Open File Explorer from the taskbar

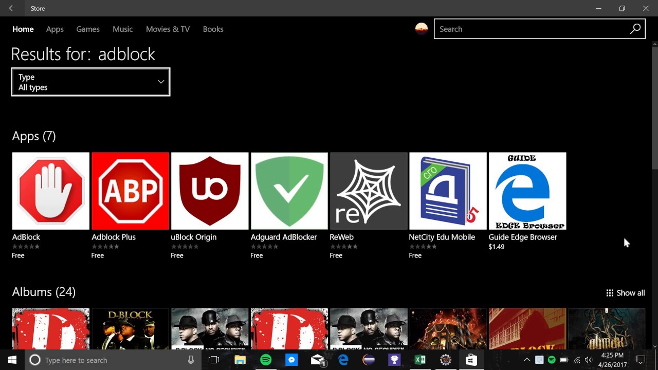coord(240,360)
